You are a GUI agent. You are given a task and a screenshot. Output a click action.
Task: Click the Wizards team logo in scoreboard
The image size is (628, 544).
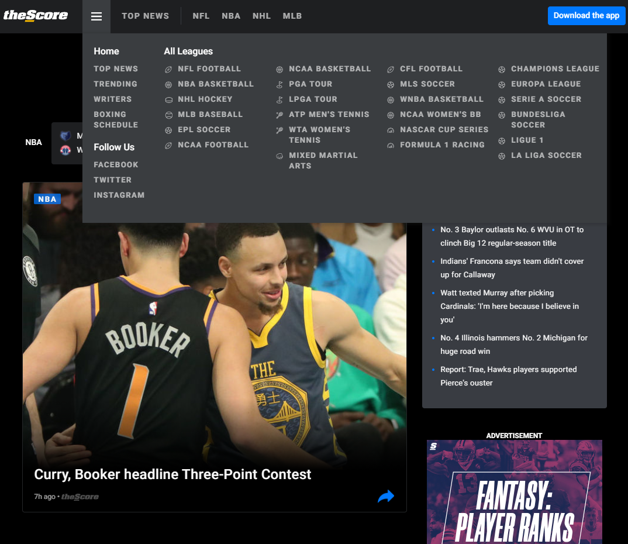click(65, 150)
